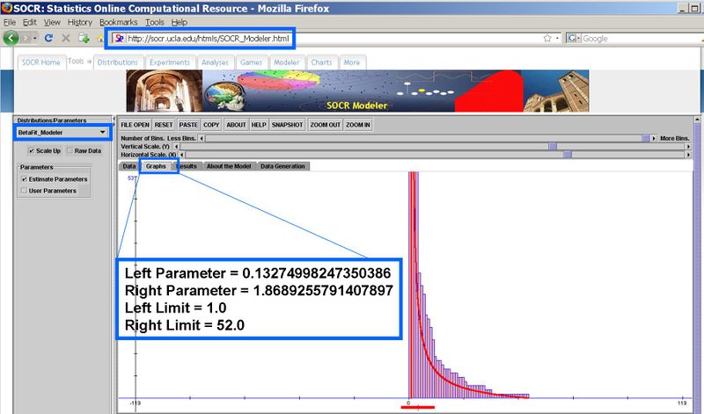Open the Google search engine selector

tap(574, 39)
